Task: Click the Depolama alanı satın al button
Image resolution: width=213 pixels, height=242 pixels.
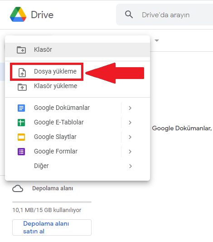Action: tap(52, 227)
